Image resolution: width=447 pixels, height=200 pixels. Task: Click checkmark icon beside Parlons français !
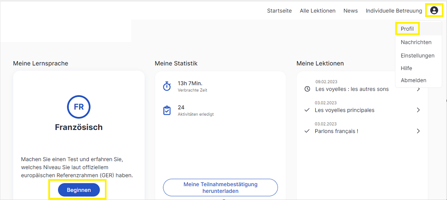point(307,131)
